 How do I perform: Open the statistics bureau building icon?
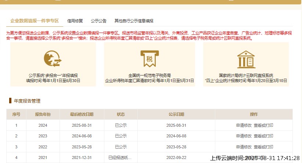(x=246, y=59)
